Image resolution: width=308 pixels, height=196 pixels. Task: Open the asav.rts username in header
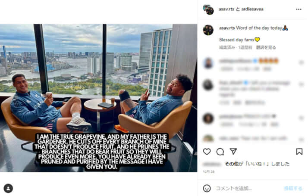click(x=226, y=9)
